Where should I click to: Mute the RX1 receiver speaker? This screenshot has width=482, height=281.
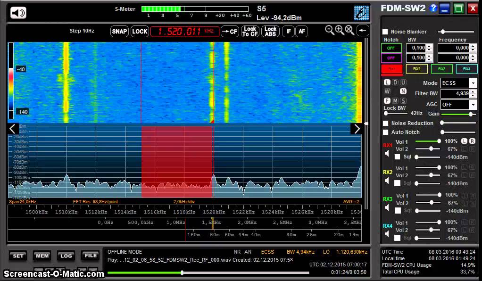[x=387, y=153]
